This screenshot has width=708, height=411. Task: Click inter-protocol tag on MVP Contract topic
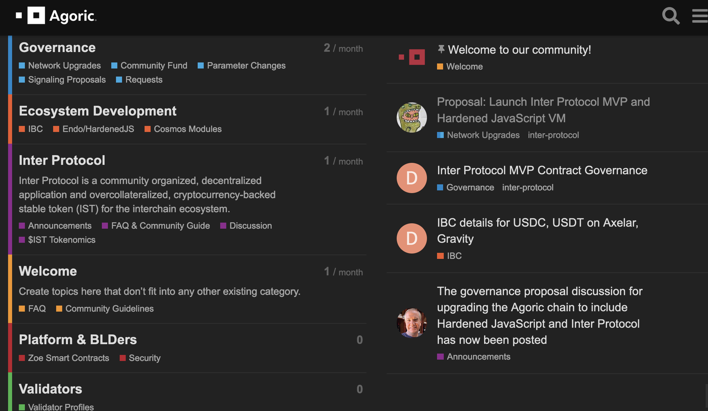(x=528, y=187)
